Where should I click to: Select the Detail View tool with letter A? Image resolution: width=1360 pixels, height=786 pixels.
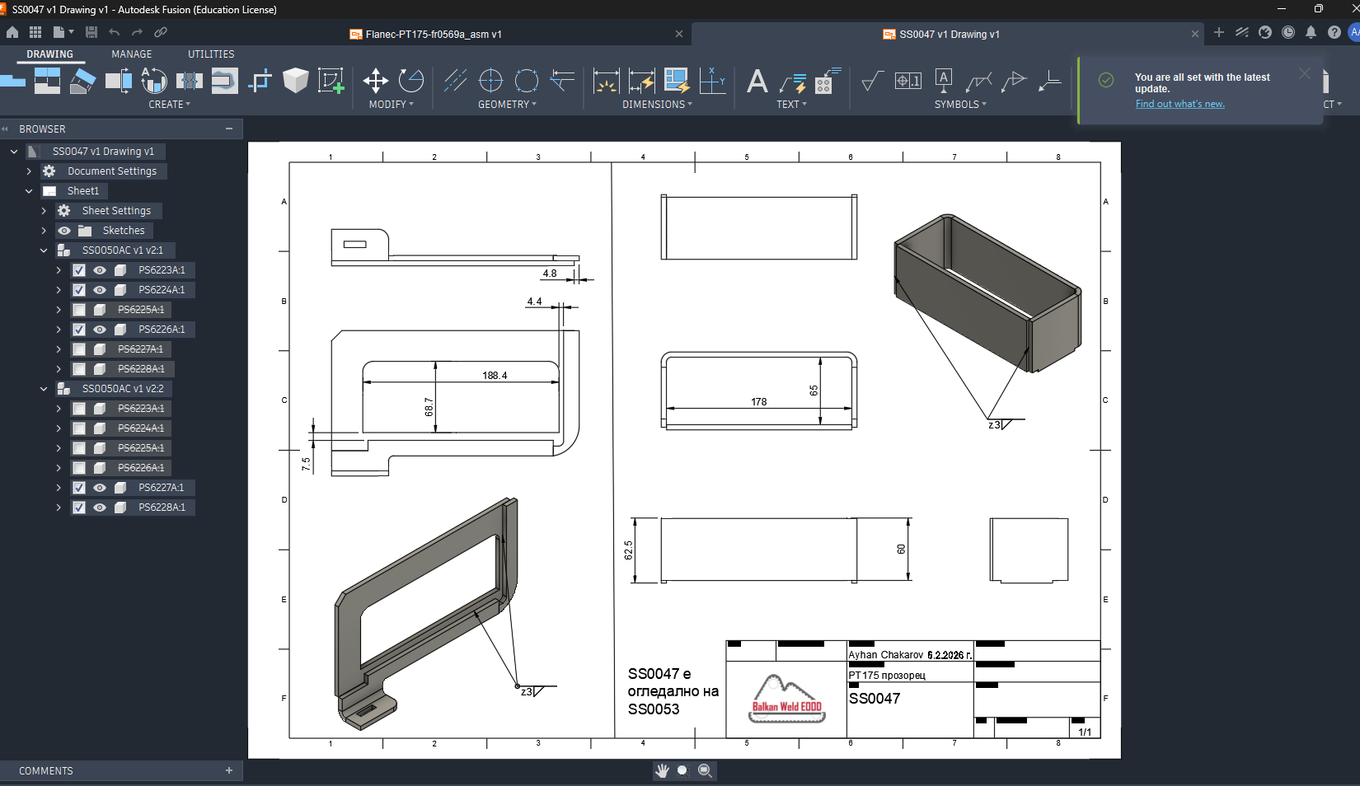tap(153, 81)
